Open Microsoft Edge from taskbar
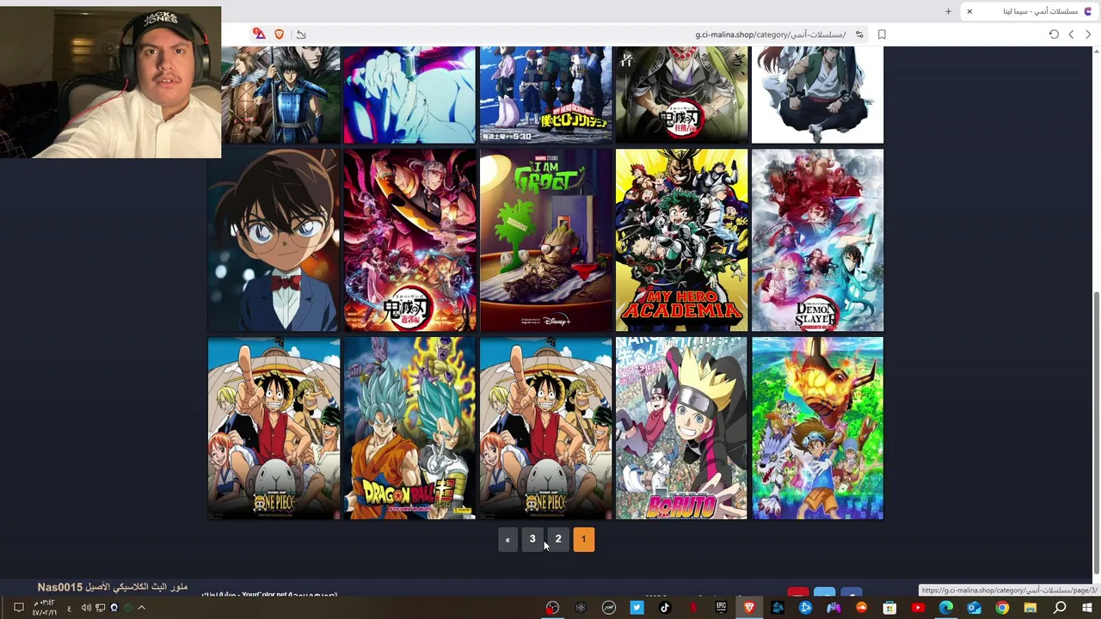The width and height of the screenshot is (1101, 619). coord(946,608)
